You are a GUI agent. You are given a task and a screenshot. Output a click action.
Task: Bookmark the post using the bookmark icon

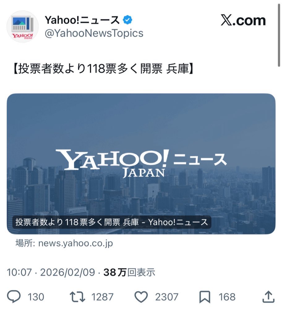tap(205, 297)
